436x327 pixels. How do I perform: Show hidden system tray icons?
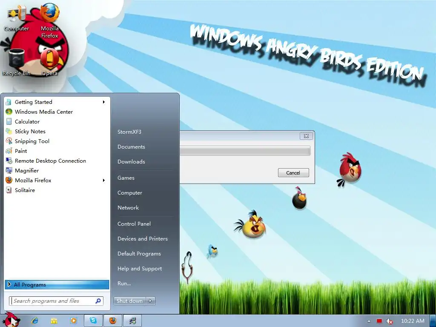369,321
